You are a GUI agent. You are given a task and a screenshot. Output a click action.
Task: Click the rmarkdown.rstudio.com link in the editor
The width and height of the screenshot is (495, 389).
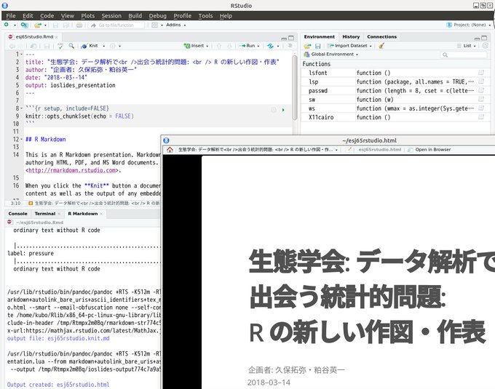point(72,170)
